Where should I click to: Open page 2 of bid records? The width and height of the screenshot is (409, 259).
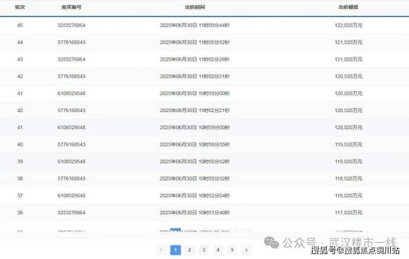coord(190,250)
